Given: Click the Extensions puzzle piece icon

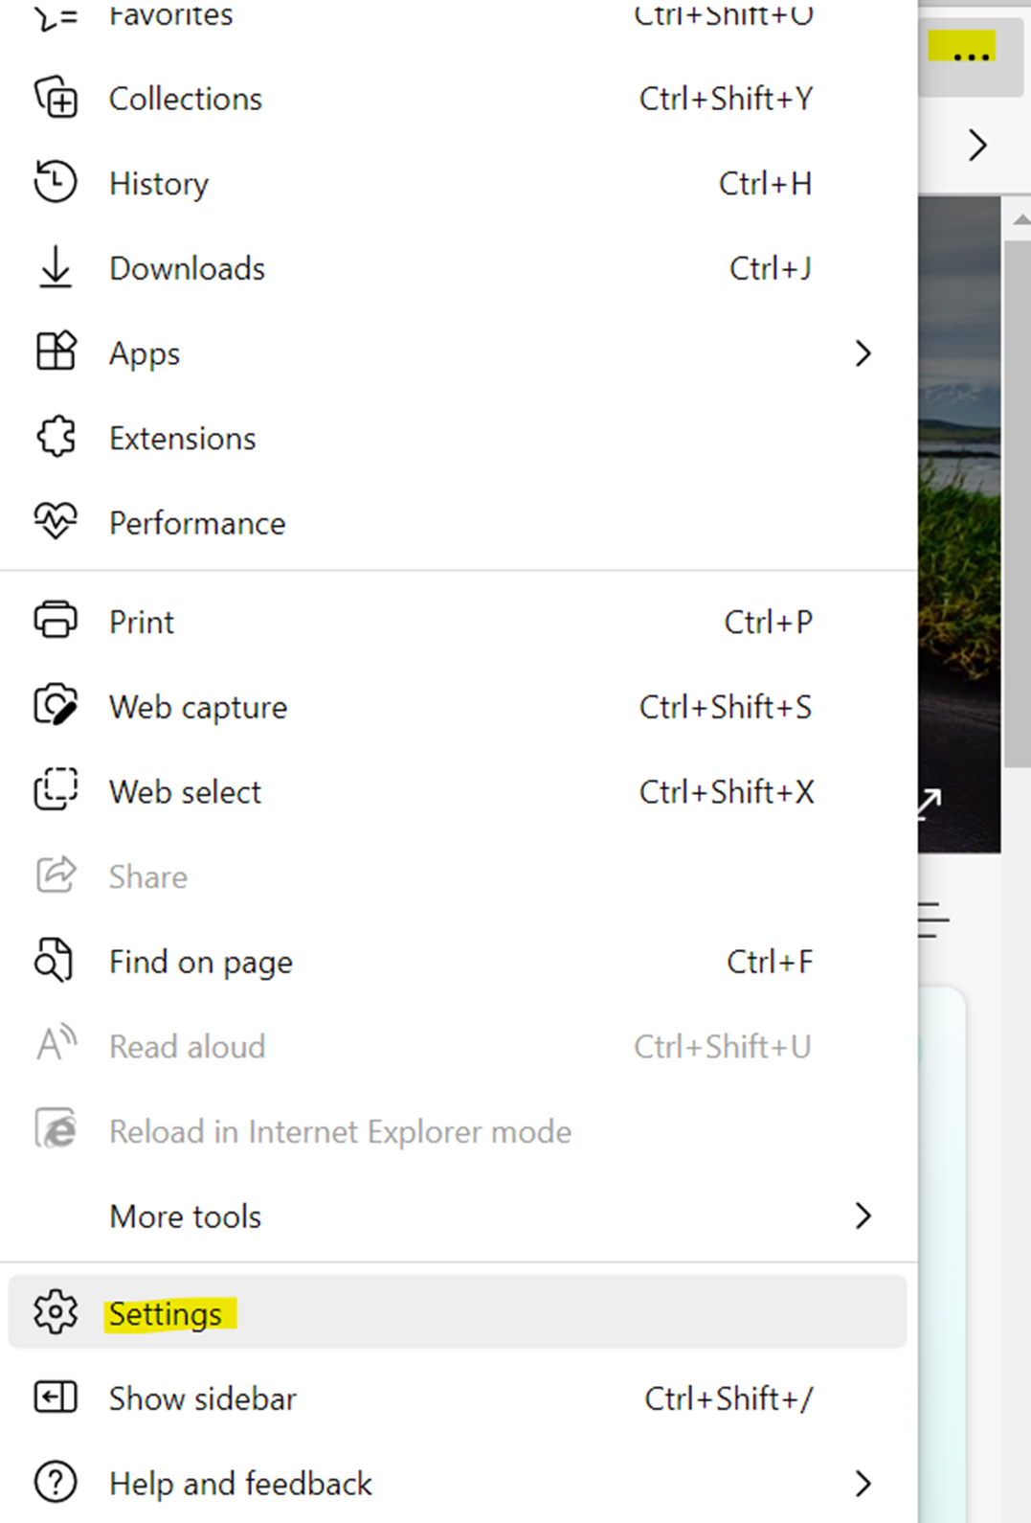Looking at the screenshot, I should (56, 438).
